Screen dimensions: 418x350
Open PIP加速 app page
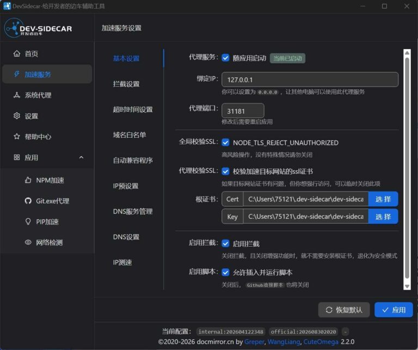47,222
